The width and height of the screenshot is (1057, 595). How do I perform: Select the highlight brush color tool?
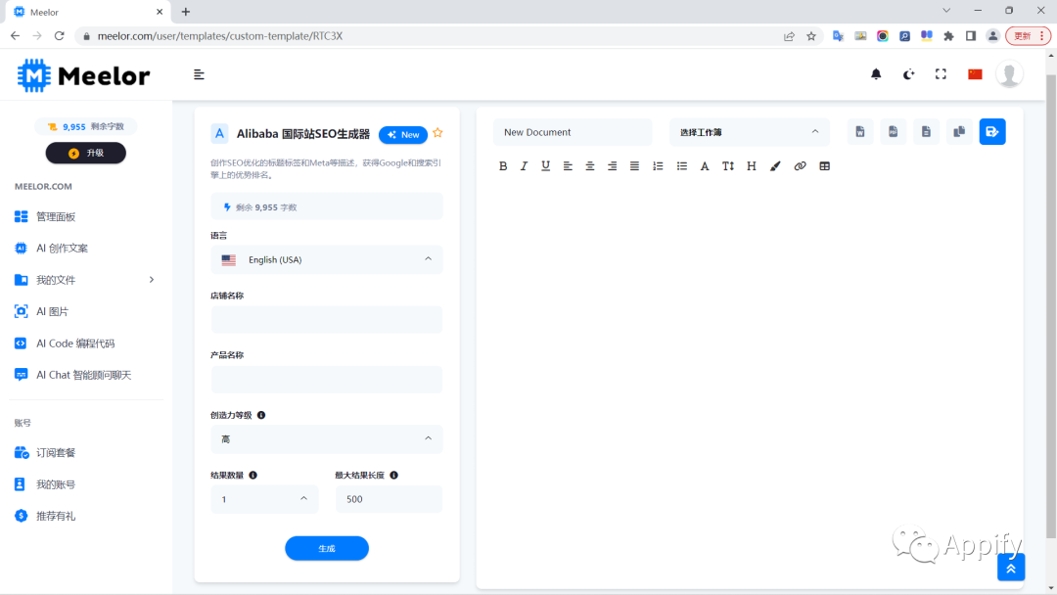click(775, 166)
